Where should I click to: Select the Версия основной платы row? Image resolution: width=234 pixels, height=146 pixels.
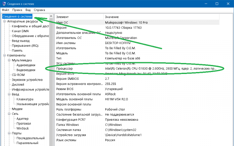tap(137, 104)
